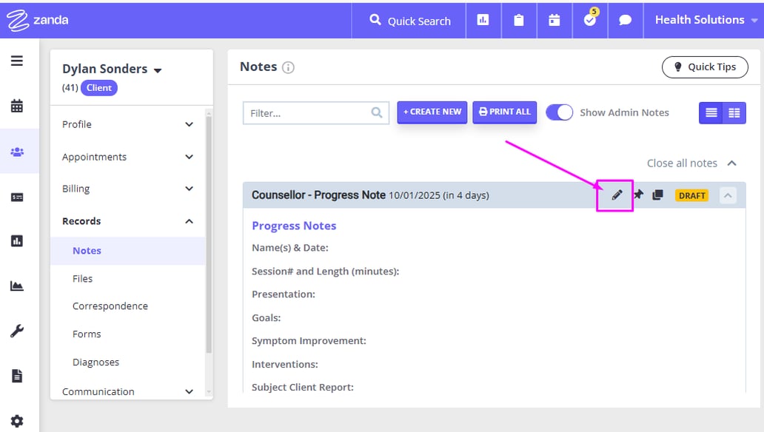Enable the list view toggle for notes
The width and height of the screenshot is (764, 432).
pyautogui.click(x=711, y=112)
